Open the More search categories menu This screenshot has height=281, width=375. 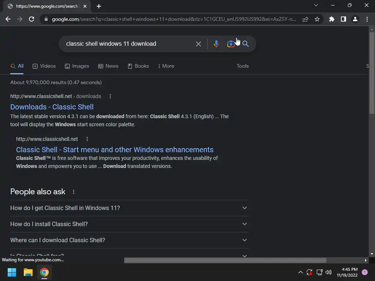(166, 66)
